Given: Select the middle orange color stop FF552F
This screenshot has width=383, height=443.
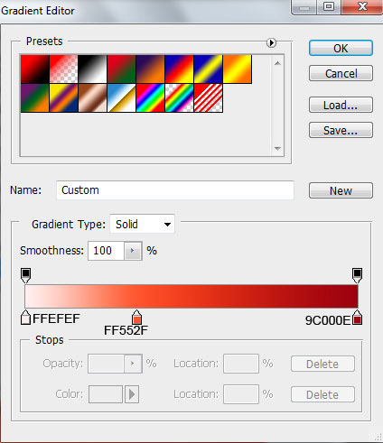Looking at the screenshot, I should tap(136, 317).
